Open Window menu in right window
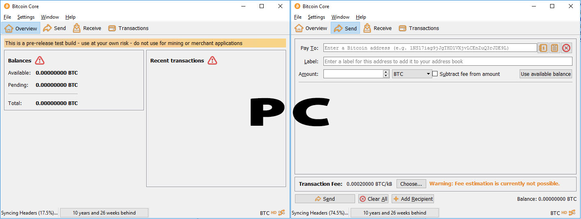 coord(340,17)
